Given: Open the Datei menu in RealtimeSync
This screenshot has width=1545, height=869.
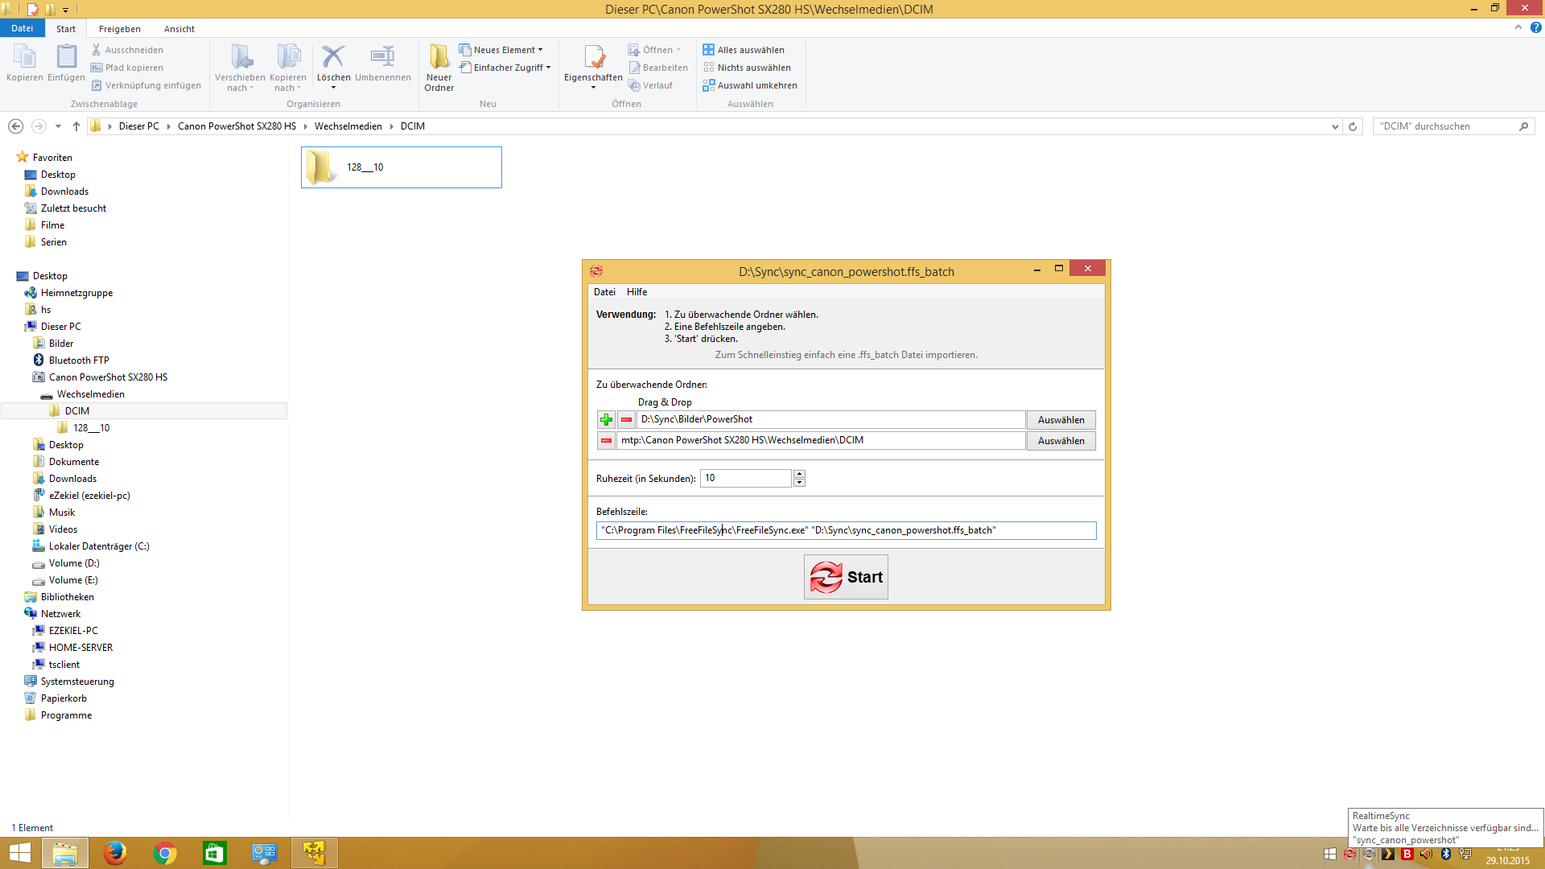Looking at the screenshot, I should pyautogui.click(x=604, y=292).
